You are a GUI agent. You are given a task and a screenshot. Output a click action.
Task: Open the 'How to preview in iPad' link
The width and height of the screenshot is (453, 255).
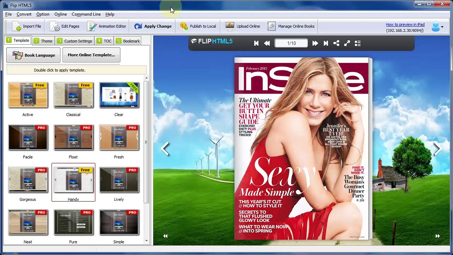(405, 24)
